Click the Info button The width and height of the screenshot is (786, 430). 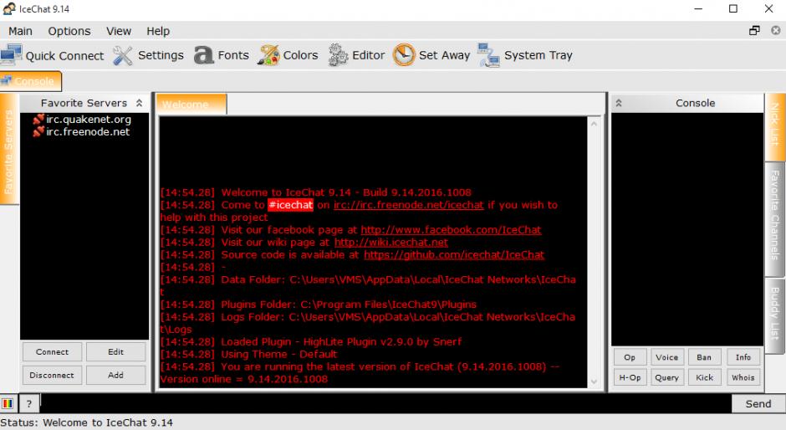[743, 357]
